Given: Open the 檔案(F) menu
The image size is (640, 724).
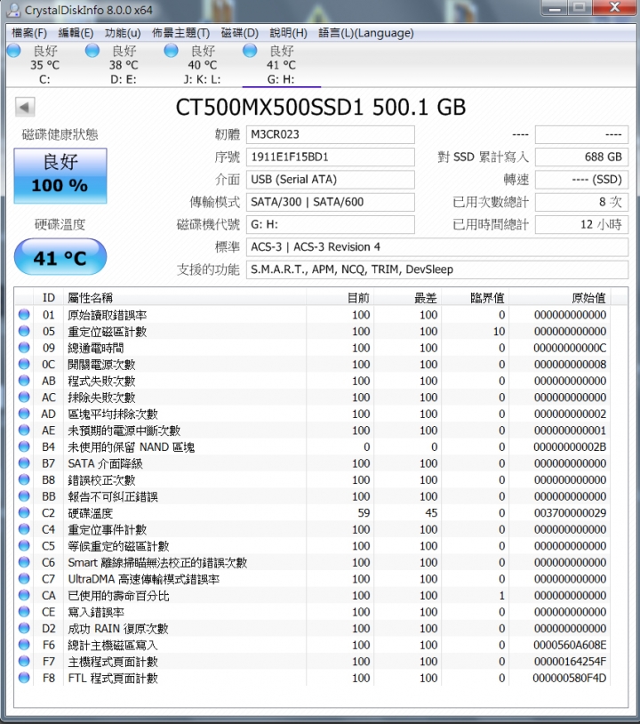Looking at the screenshot, I should tap(29, 33).
